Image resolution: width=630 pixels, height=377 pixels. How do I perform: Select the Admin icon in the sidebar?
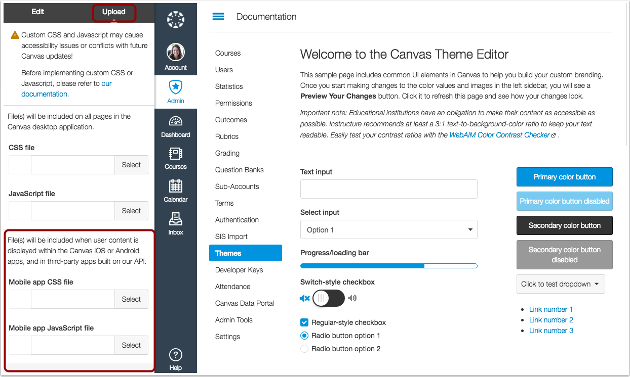[x=175, y=87]
